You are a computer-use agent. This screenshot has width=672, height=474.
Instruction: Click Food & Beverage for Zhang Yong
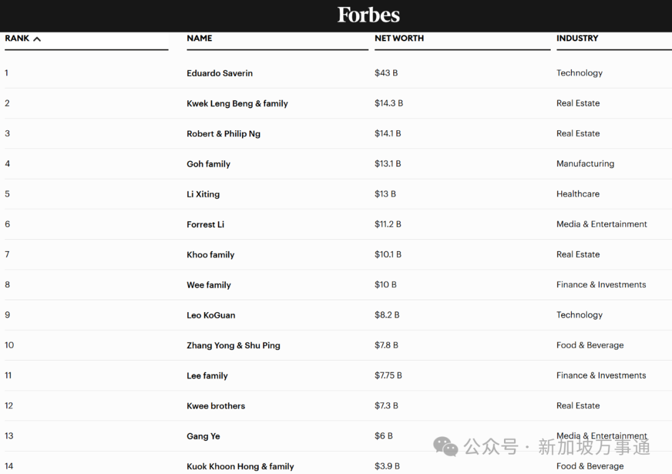(x=590, y=345)
